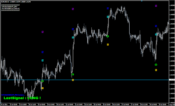The height and width of the screenshot is (106, 175).
Task: Click the 1.43575 price axis label
Action: click(172, 38)
